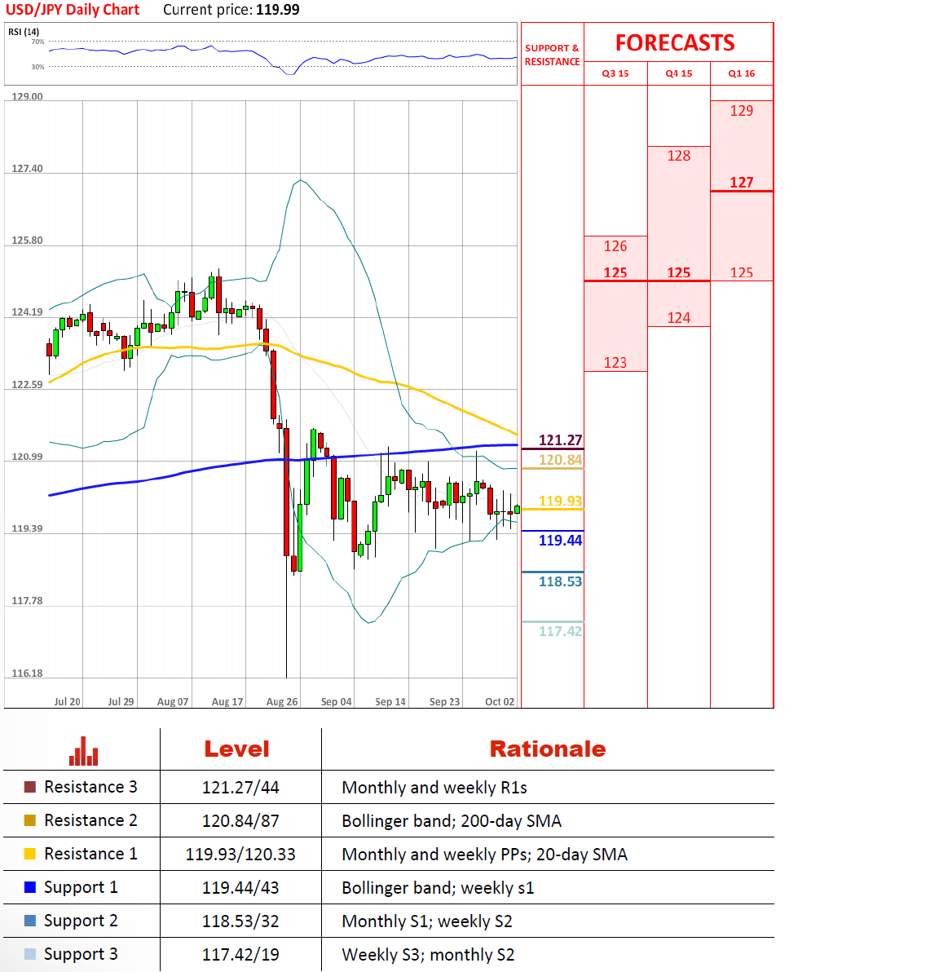Click 'Bollinger band; 200-day SMA' rationale
Image resolution: width=939 pixels, height=972 pixels.
[452, 821]
